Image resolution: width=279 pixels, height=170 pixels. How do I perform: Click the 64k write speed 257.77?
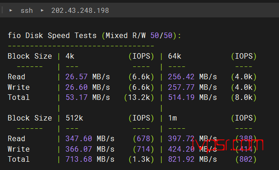tap(181, 87)
